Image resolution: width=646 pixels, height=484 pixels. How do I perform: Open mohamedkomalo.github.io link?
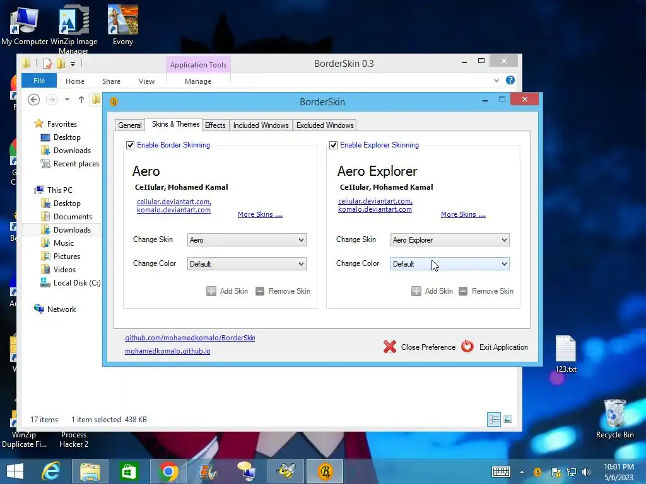pyautogui.click(x=167, y=351)
